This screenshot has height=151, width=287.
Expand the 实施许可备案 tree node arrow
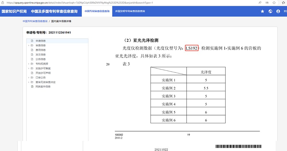(29, 68)
